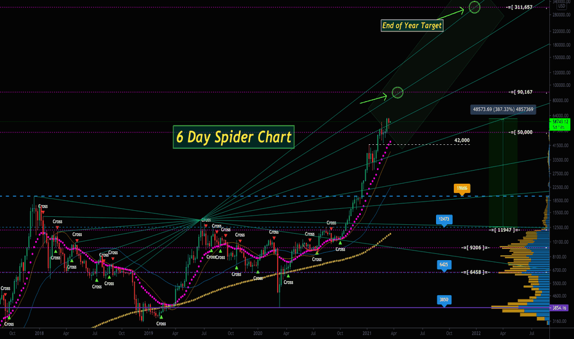Select the orange 19666 price callout
Viewport: 574px width, 339px height.
[462, 189]
